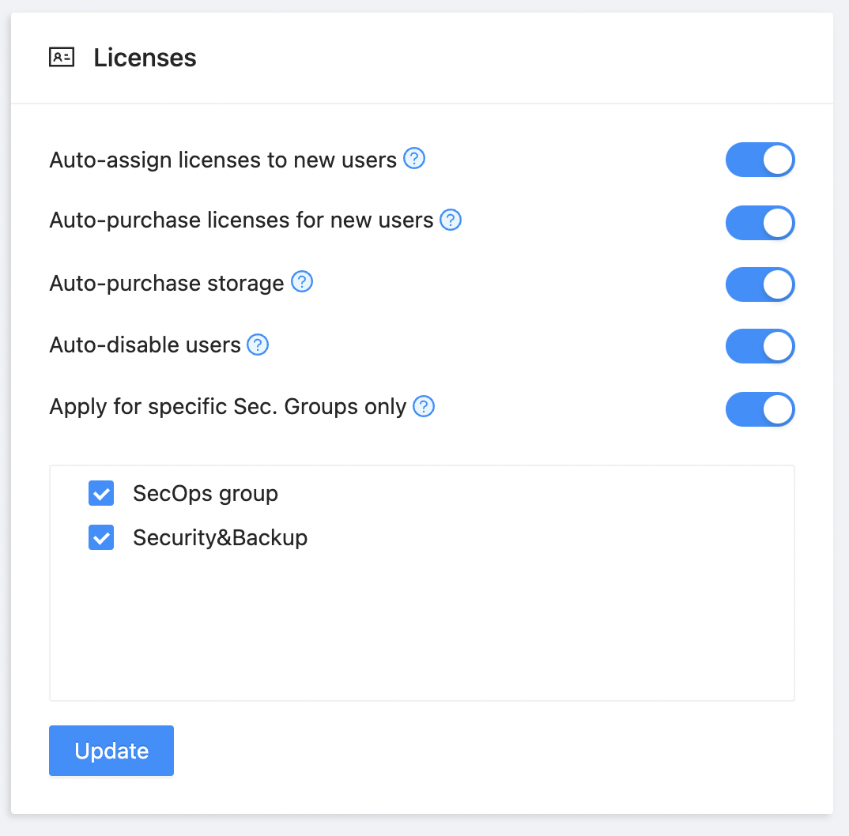This screenshot has height=836, width=849.
Task: Show help for specific Sec. Groups
Action: pos(424,407)
